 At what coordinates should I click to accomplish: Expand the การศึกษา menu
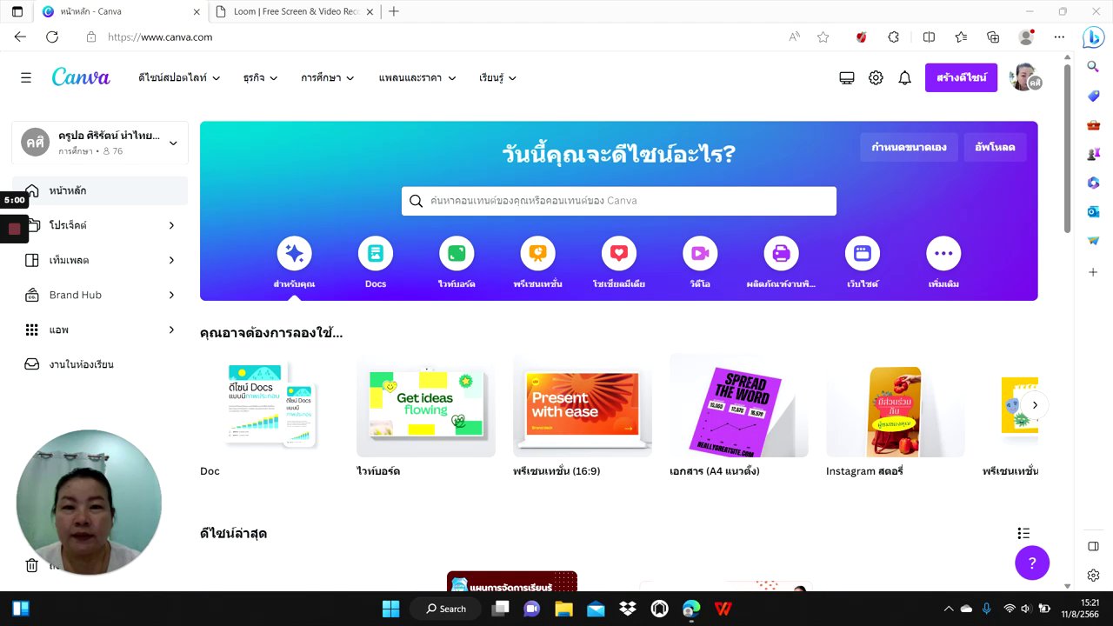click(328, 77)
